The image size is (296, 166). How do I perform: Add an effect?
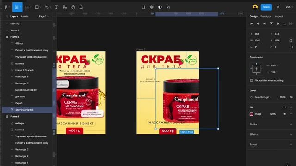point(291,134)
